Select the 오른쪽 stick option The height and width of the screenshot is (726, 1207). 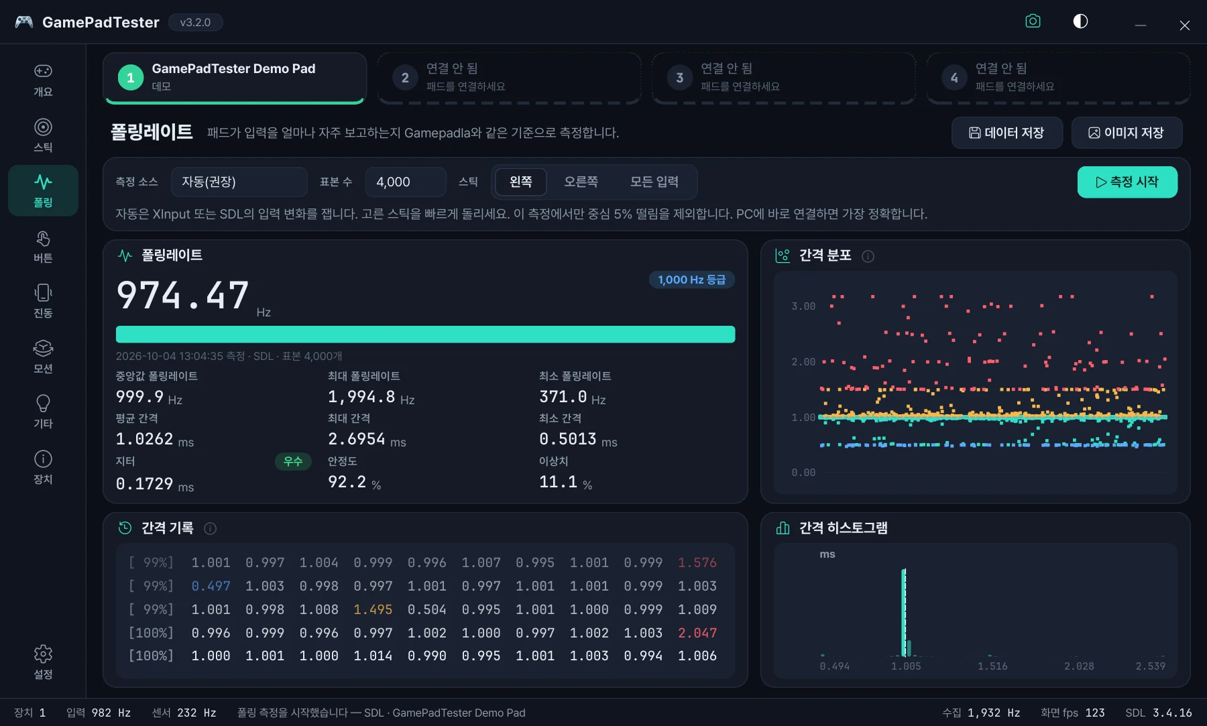[581, 182]
